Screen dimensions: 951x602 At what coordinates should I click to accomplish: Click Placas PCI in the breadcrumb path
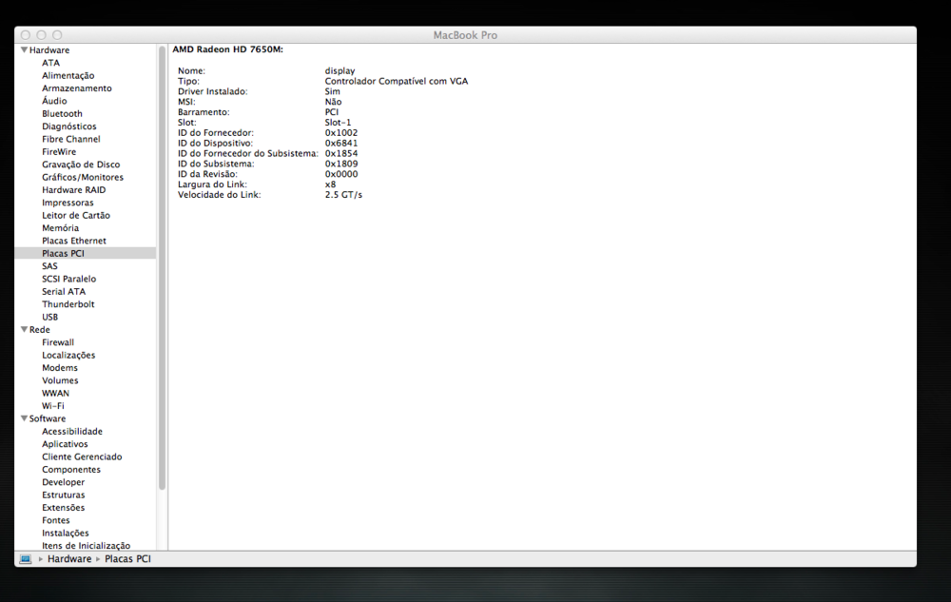127,558
